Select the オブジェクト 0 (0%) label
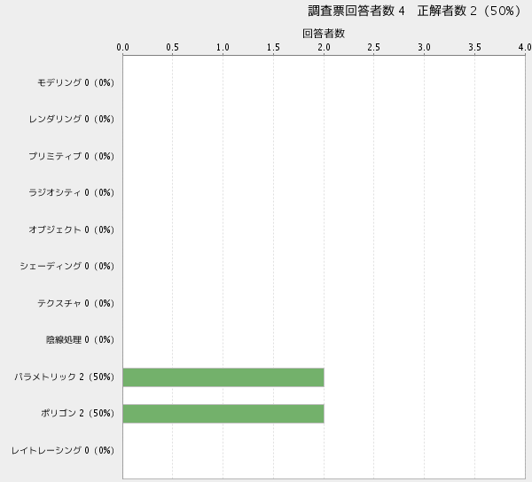532x482 pixels. pos(72,229)
